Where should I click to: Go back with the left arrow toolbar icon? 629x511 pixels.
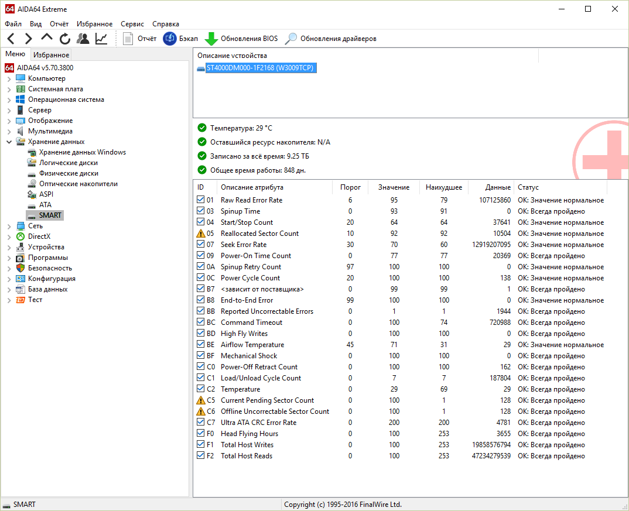tap(11, 39)
